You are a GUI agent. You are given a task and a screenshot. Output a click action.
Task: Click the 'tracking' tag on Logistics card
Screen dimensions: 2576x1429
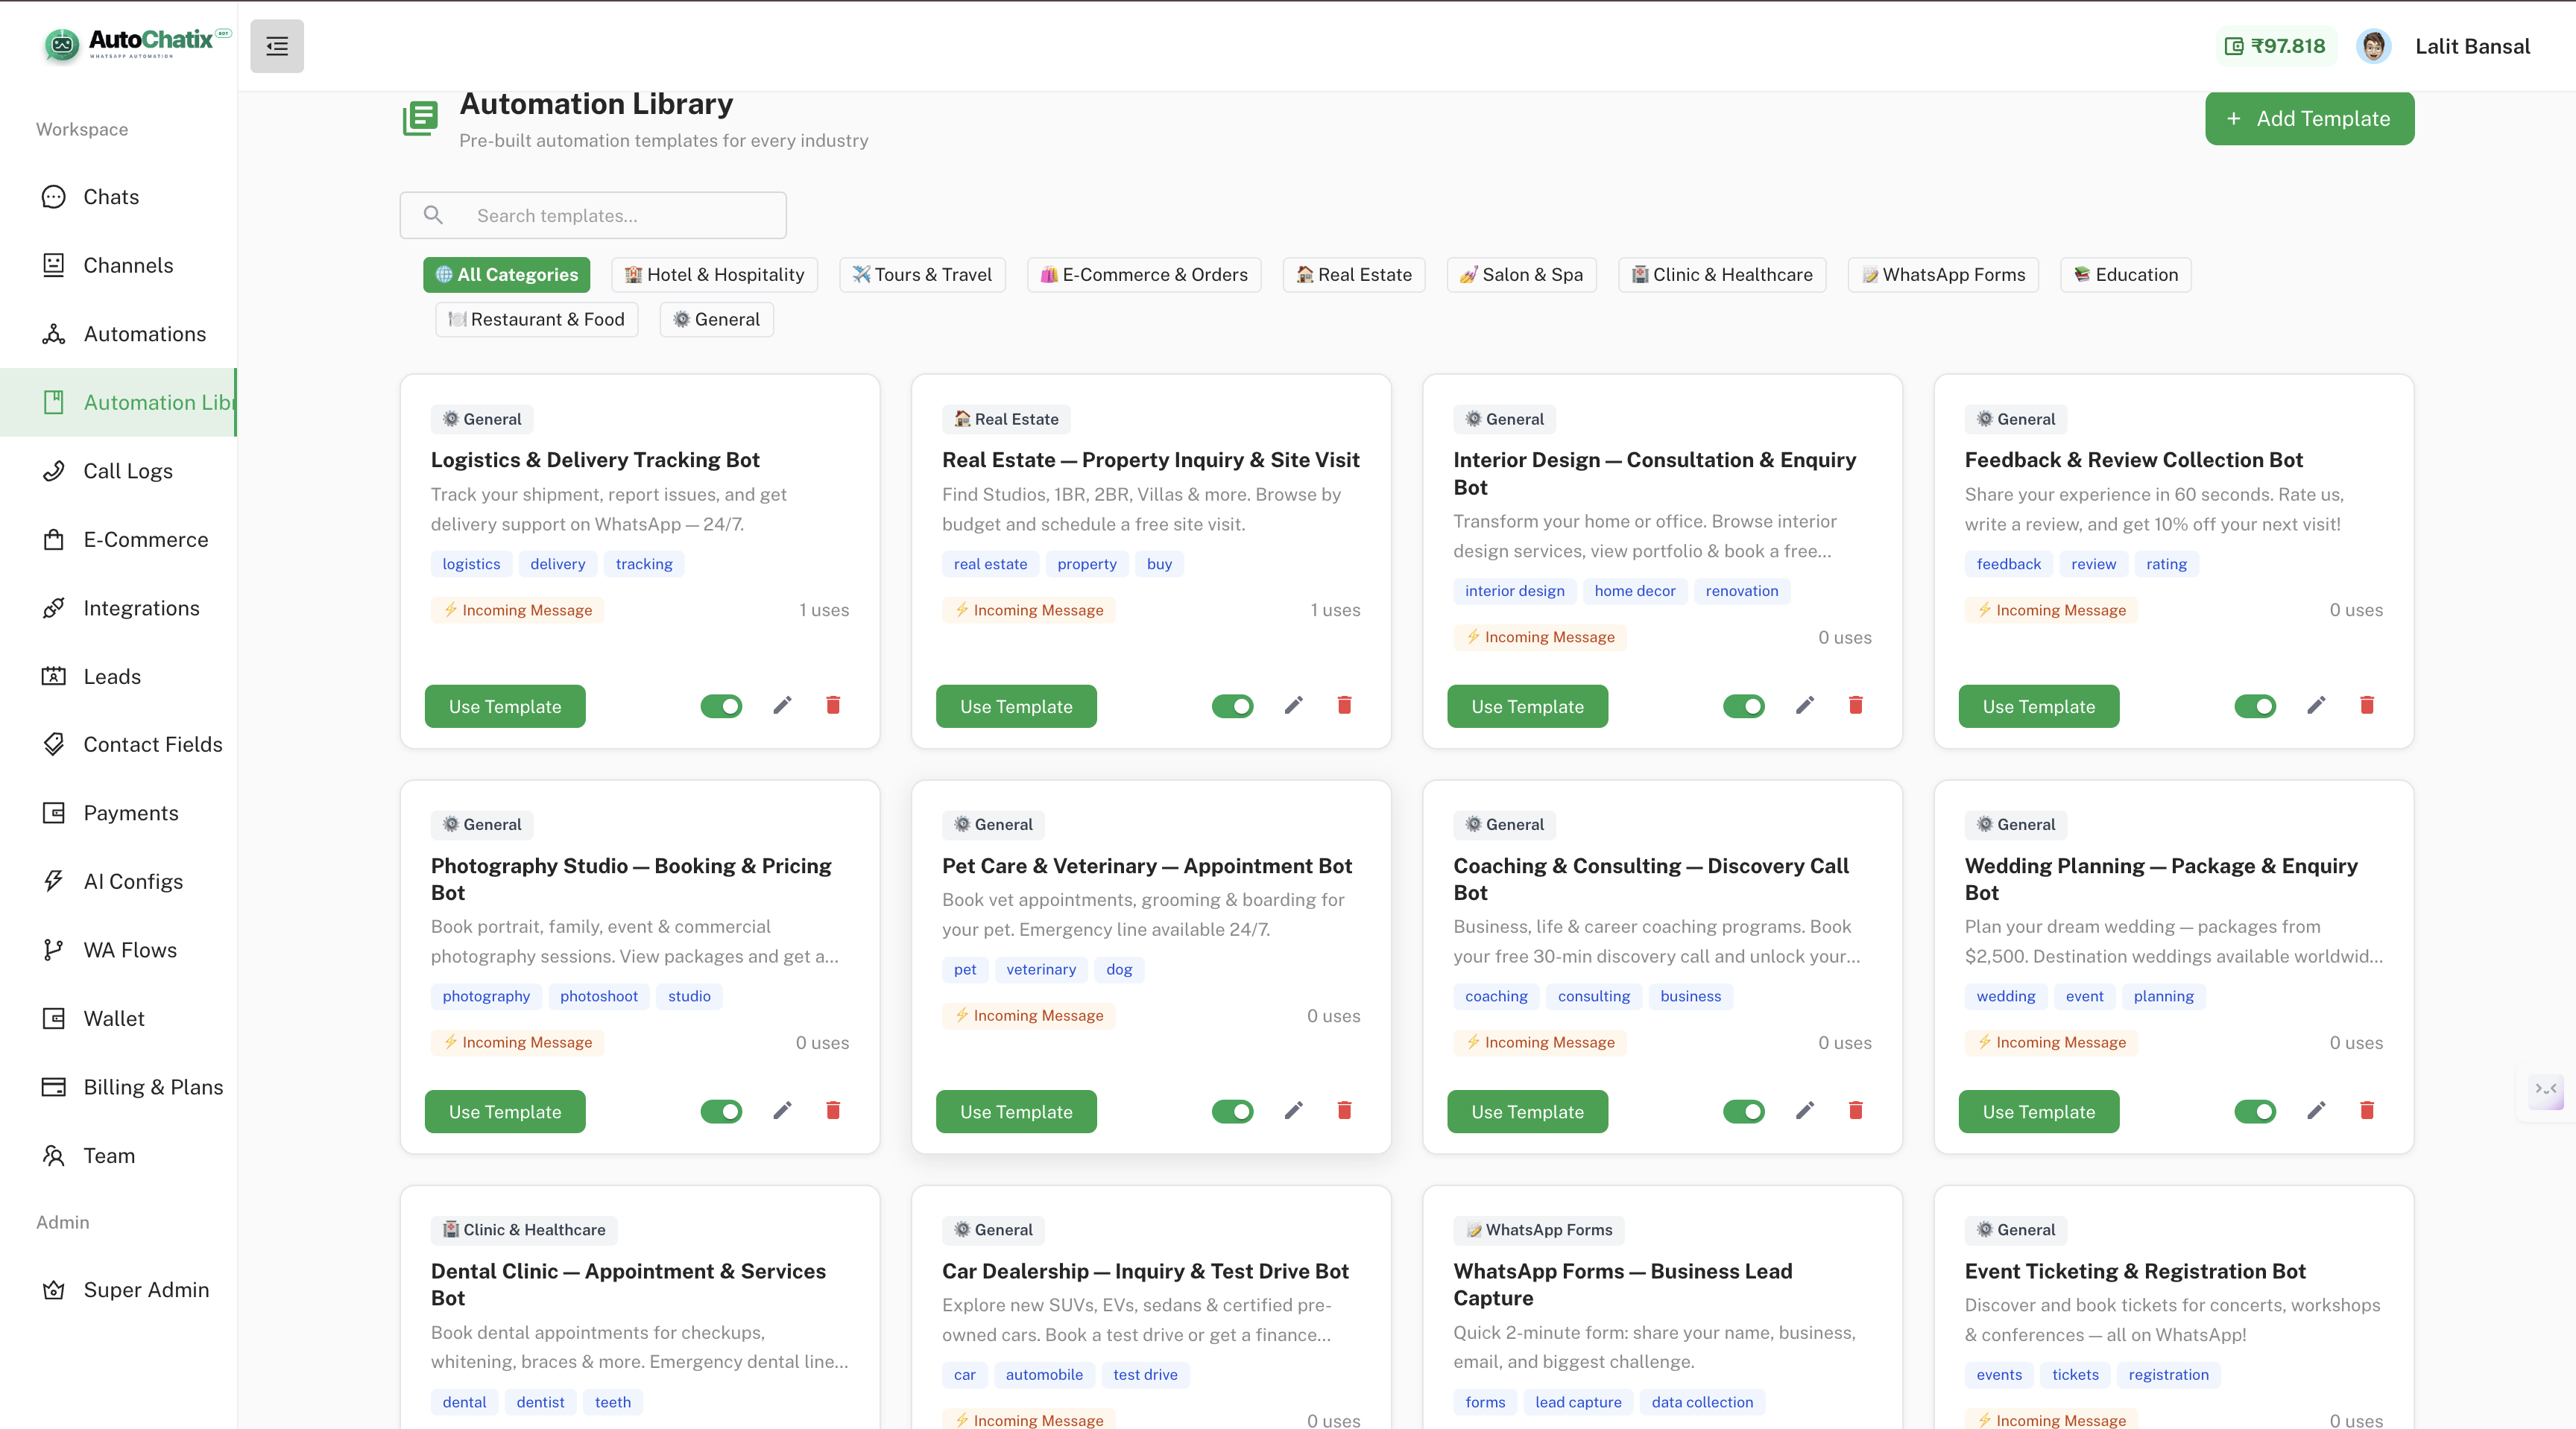644,565
